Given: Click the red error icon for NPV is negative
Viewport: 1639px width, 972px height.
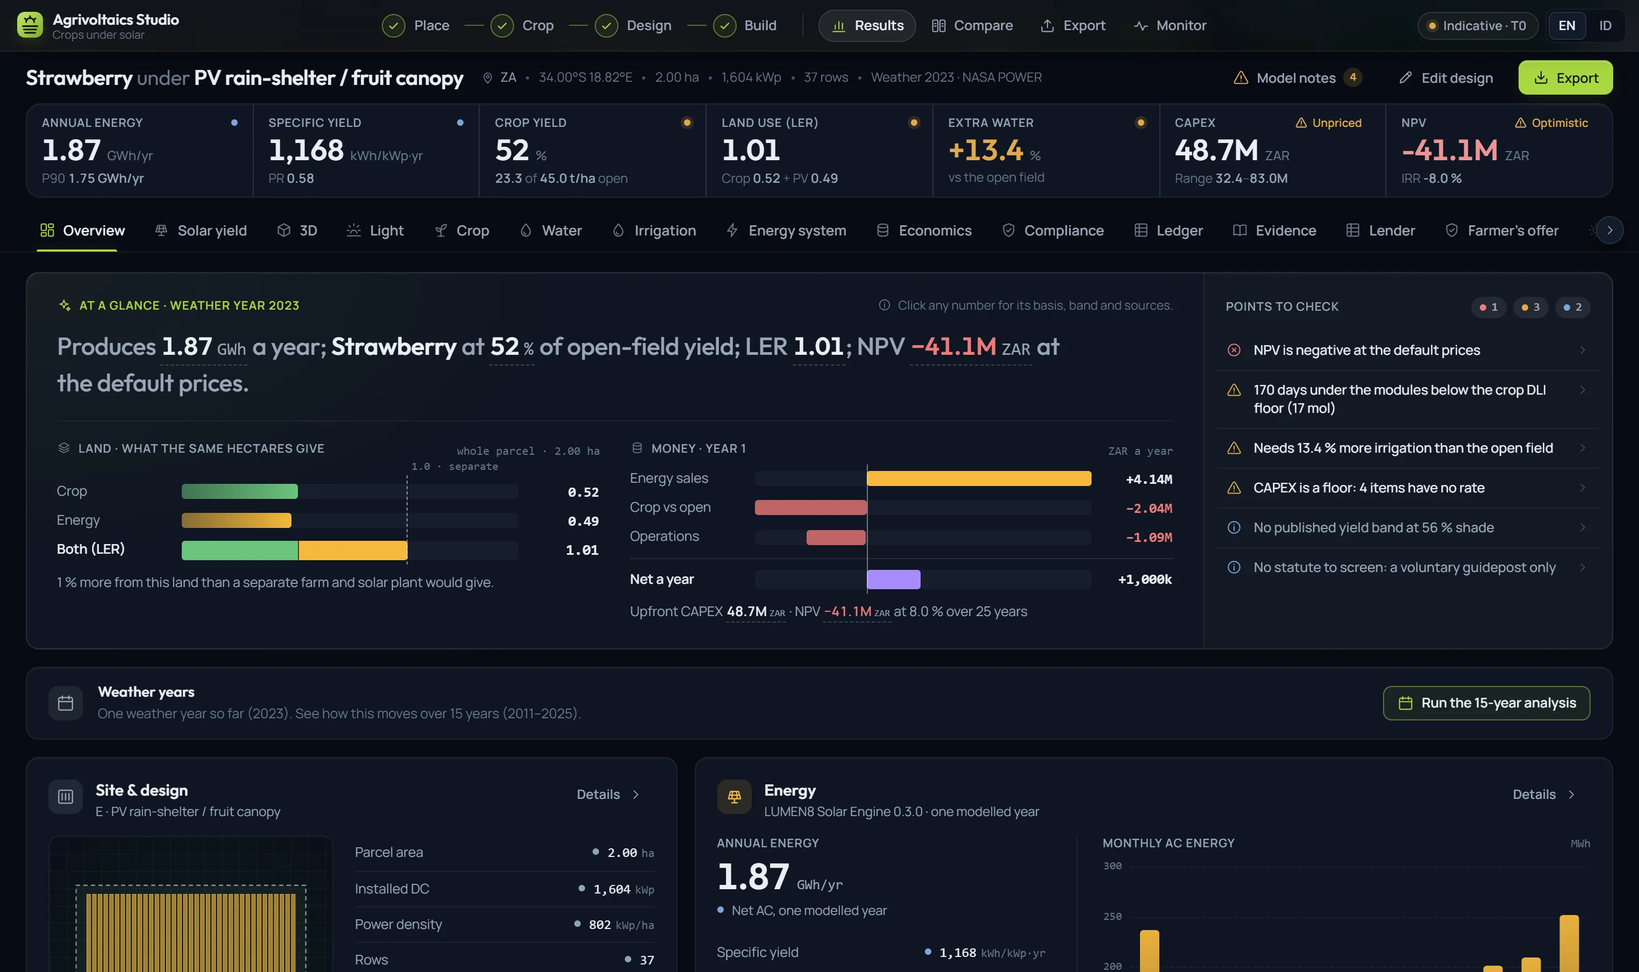Looking at the screenshot, I should (1234, 351).
